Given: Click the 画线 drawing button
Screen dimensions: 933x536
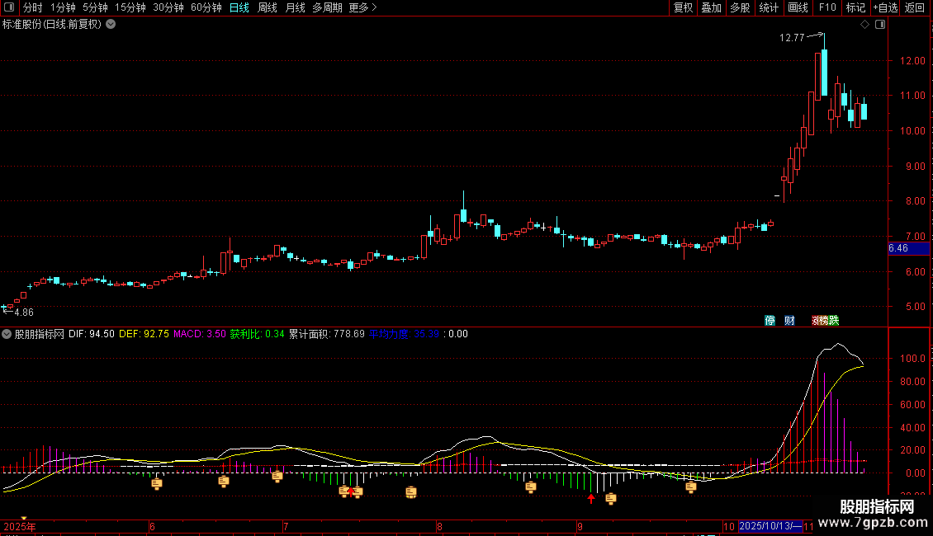Looking at the screenshot, I should point(798,7).
